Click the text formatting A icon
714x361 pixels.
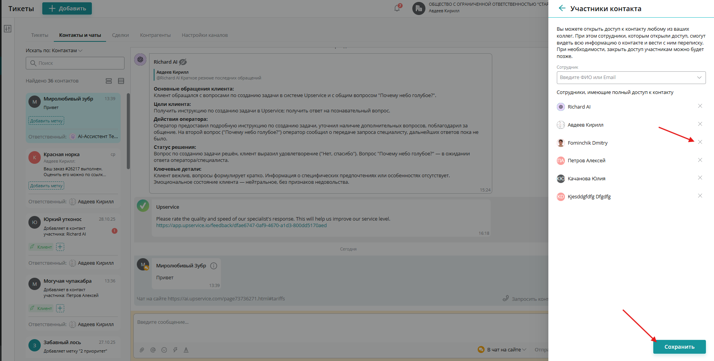click(186, 350)
